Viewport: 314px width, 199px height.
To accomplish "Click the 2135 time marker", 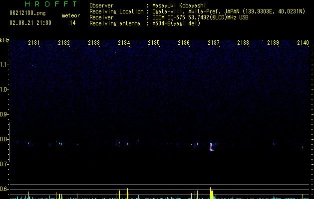I will click(x=154, y=42).
